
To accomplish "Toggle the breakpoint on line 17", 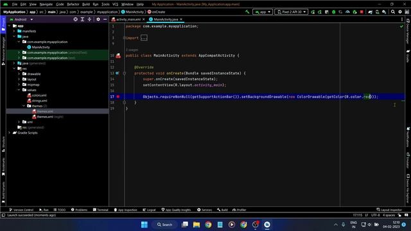I will (x=118, y=97).
